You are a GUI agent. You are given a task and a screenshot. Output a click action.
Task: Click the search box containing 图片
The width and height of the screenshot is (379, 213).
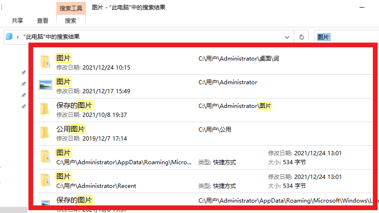tap(346, 37)
